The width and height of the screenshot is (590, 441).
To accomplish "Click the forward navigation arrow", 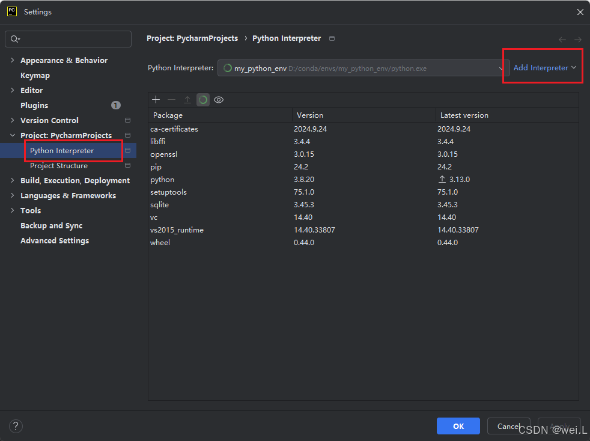I will [x=578, y=40].
